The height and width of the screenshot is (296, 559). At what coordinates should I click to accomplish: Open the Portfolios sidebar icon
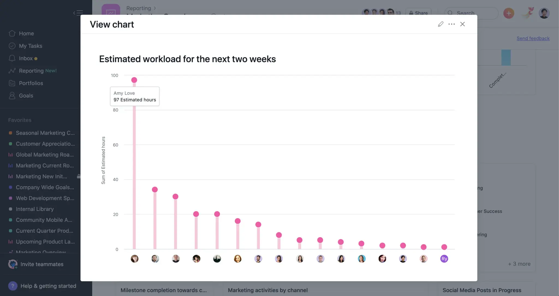[12, 83]
